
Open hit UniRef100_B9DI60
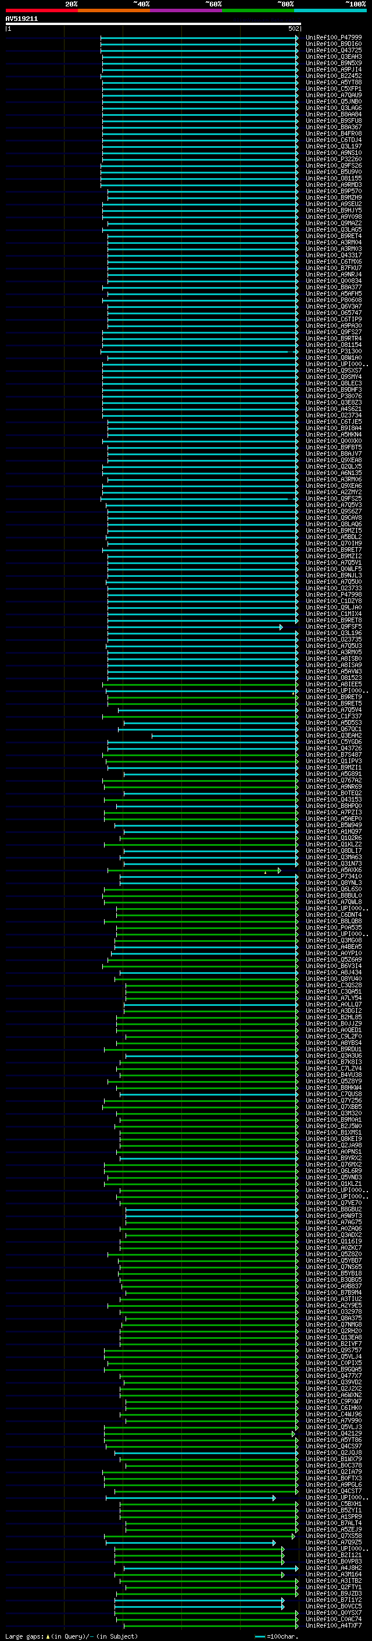[x=334, y=44]
